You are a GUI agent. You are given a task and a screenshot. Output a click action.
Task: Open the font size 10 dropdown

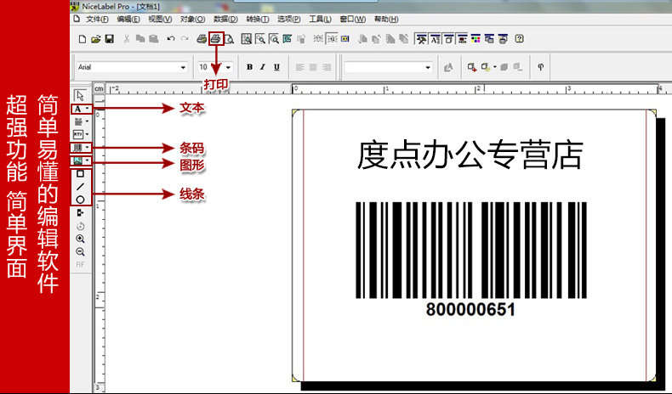point(228,67)
